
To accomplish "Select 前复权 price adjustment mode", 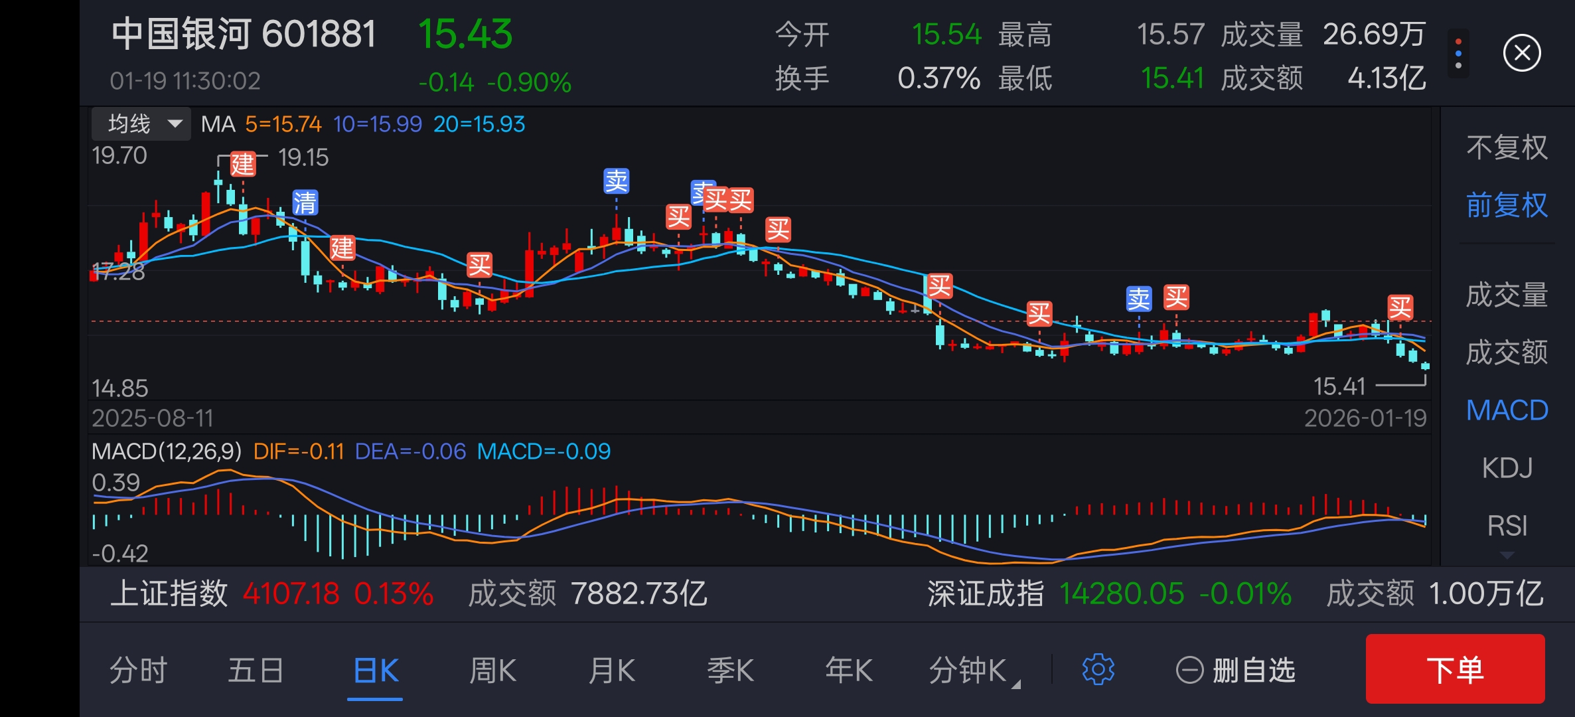I will coord(1507,205).
